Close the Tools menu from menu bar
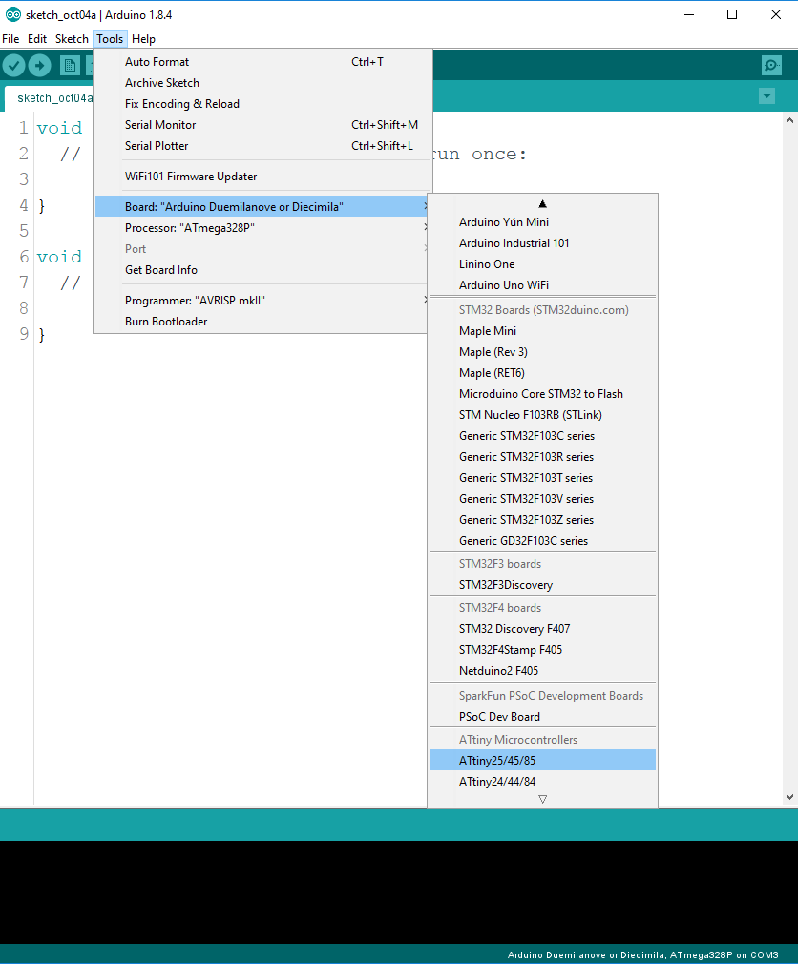 [x=110, y=39]
